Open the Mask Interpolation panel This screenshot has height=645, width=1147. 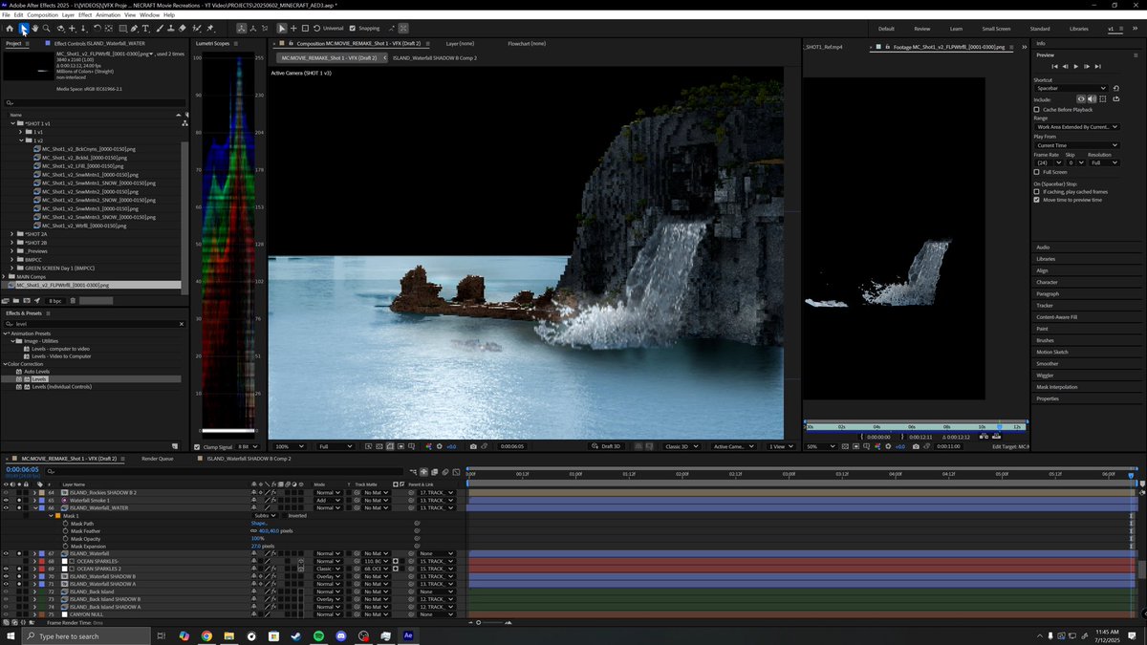1057,387
